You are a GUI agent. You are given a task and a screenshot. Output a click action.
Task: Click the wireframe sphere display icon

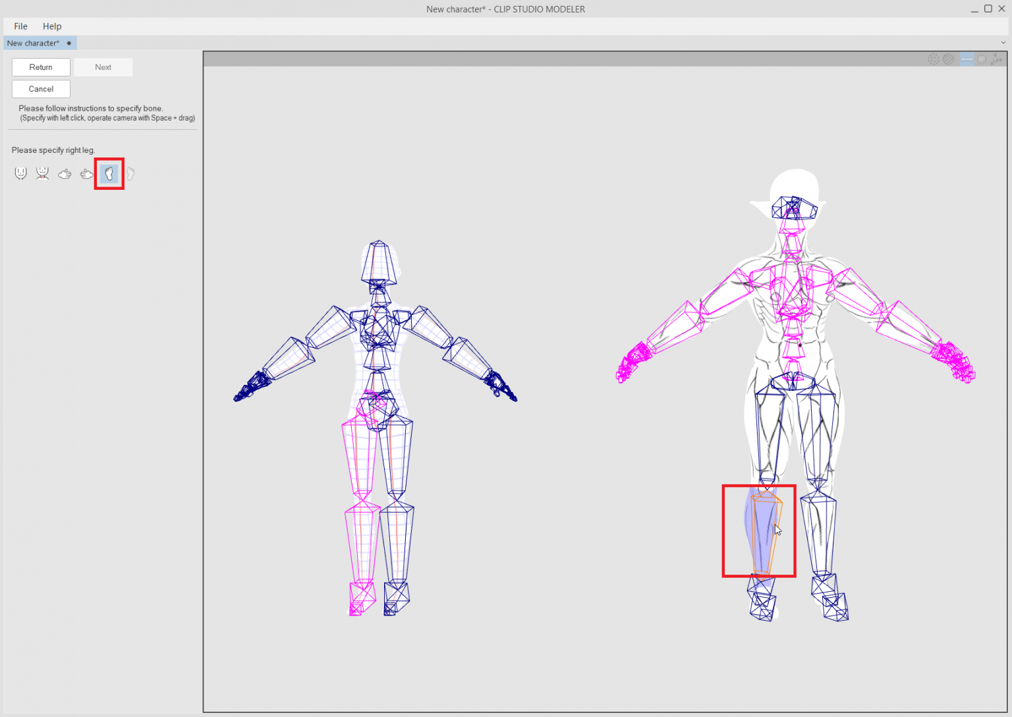point(949,59)
